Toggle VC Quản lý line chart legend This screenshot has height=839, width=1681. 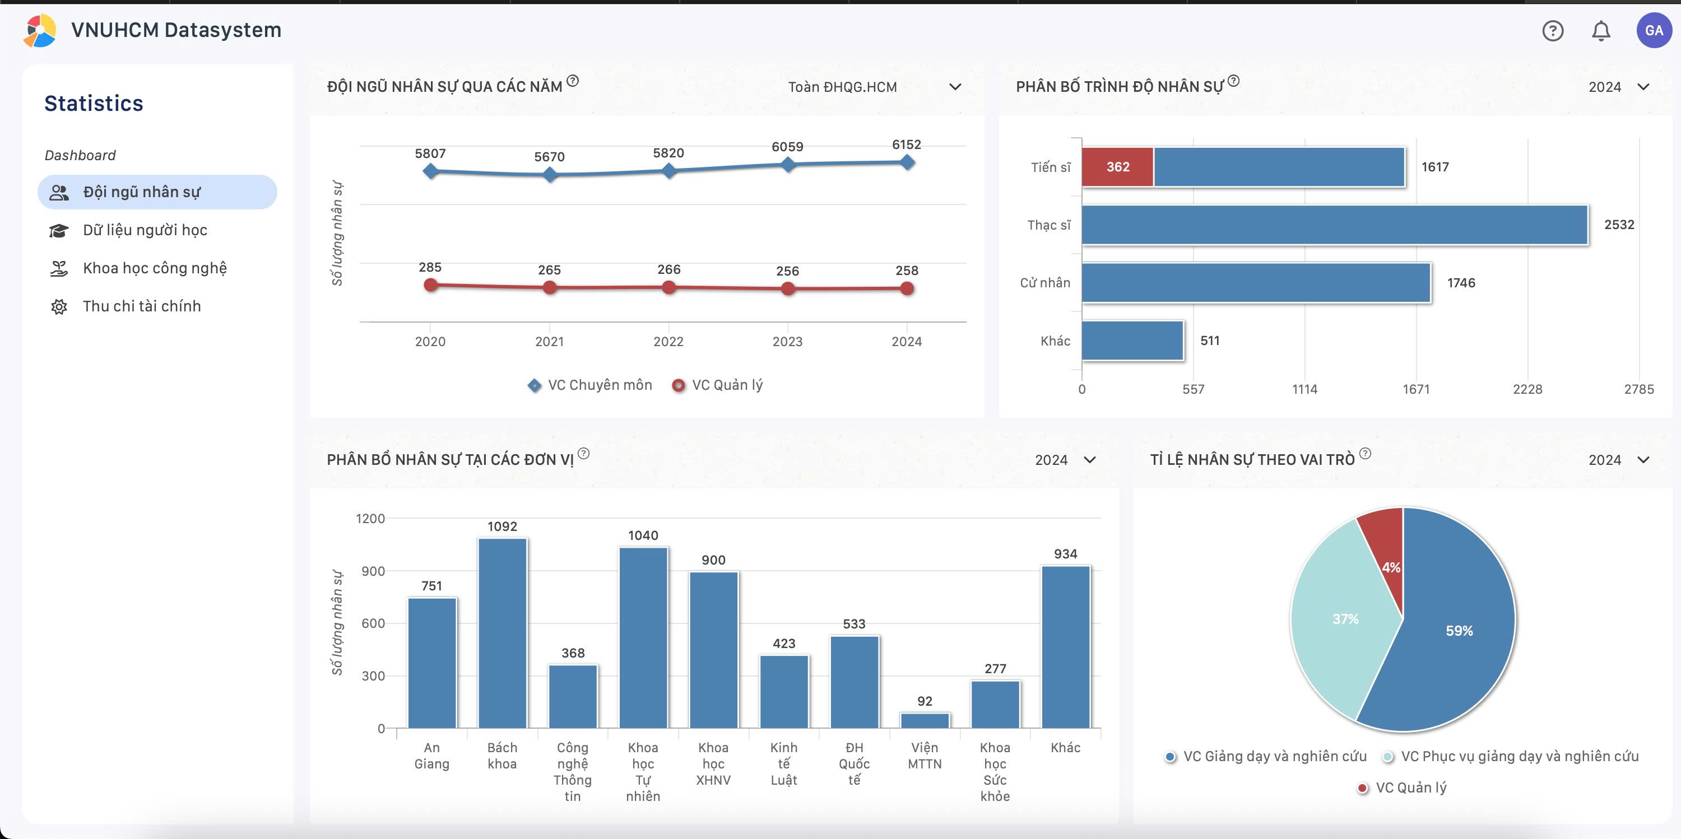tap(717, 385)
